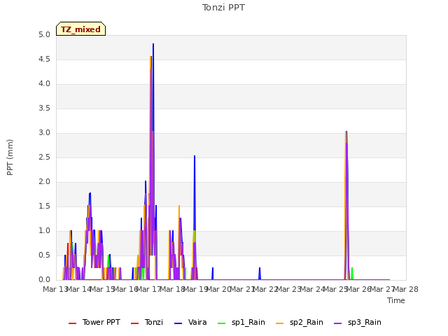Image resolution: width=448 pixels, height=336 pixels.
Task: Click the Tonzi PPT chart title
Action: 223,8
